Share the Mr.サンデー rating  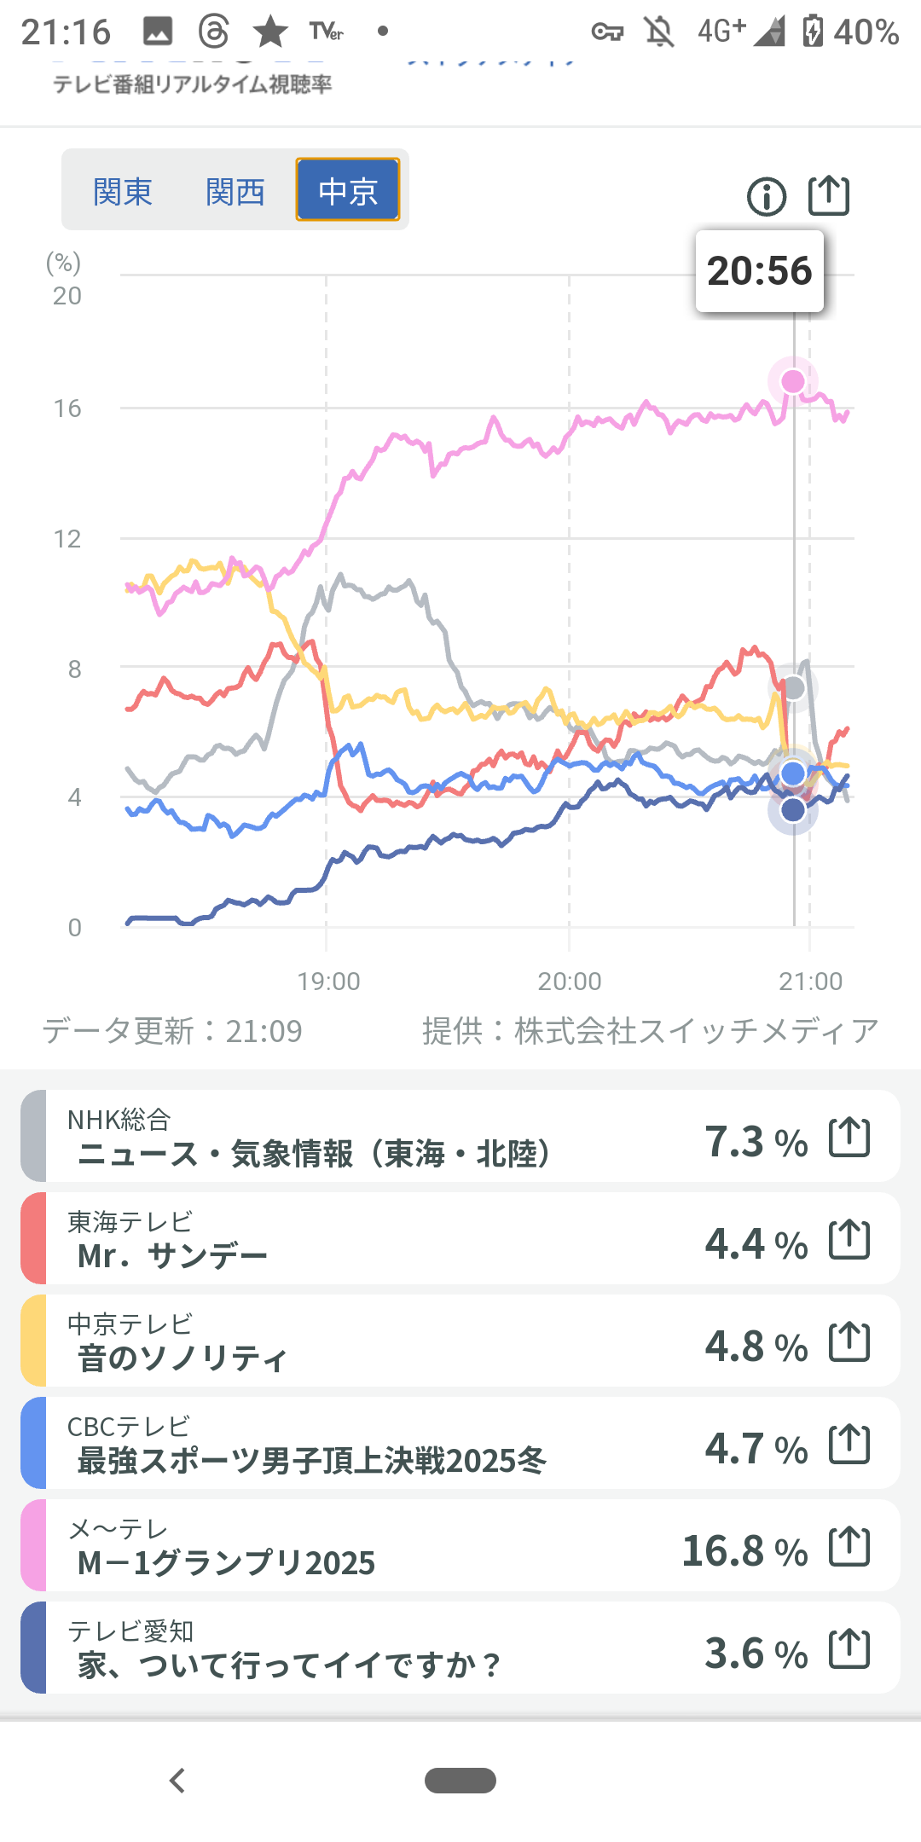click(849, 1240)
